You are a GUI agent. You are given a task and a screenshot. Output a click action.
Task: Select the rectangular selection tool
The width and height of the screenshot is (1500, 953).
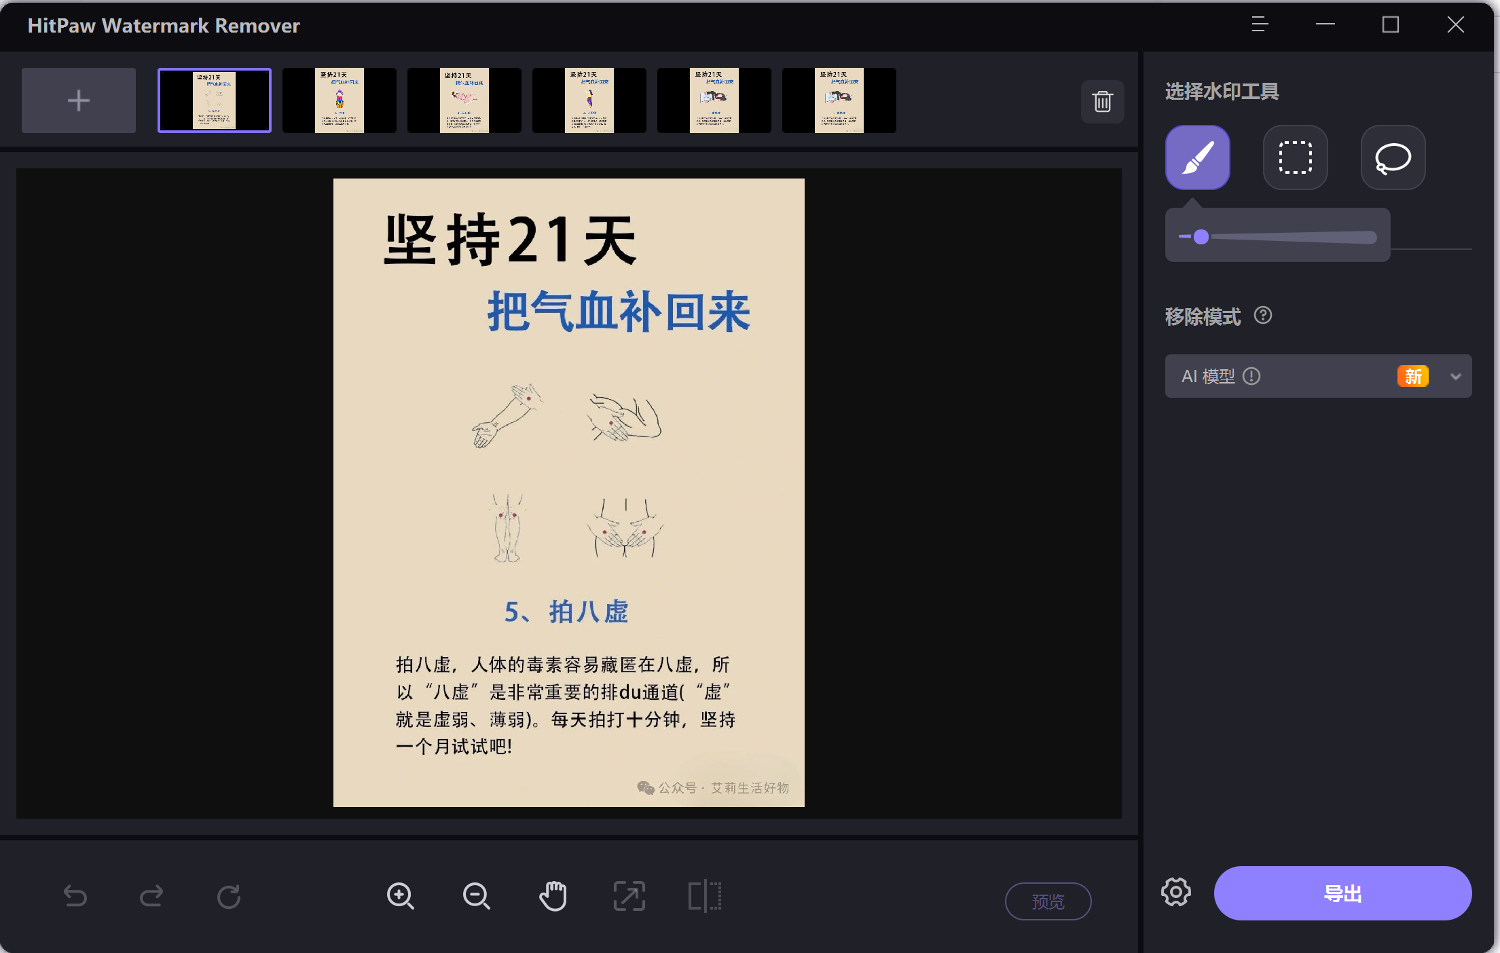pyautogui.click(x=1294, y=157)
